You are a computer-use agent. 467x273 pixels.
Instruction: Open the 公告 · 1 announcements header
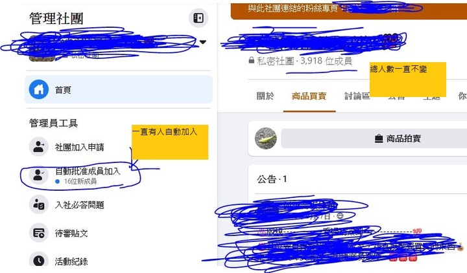pyautogui.click(x=272, y=179)
